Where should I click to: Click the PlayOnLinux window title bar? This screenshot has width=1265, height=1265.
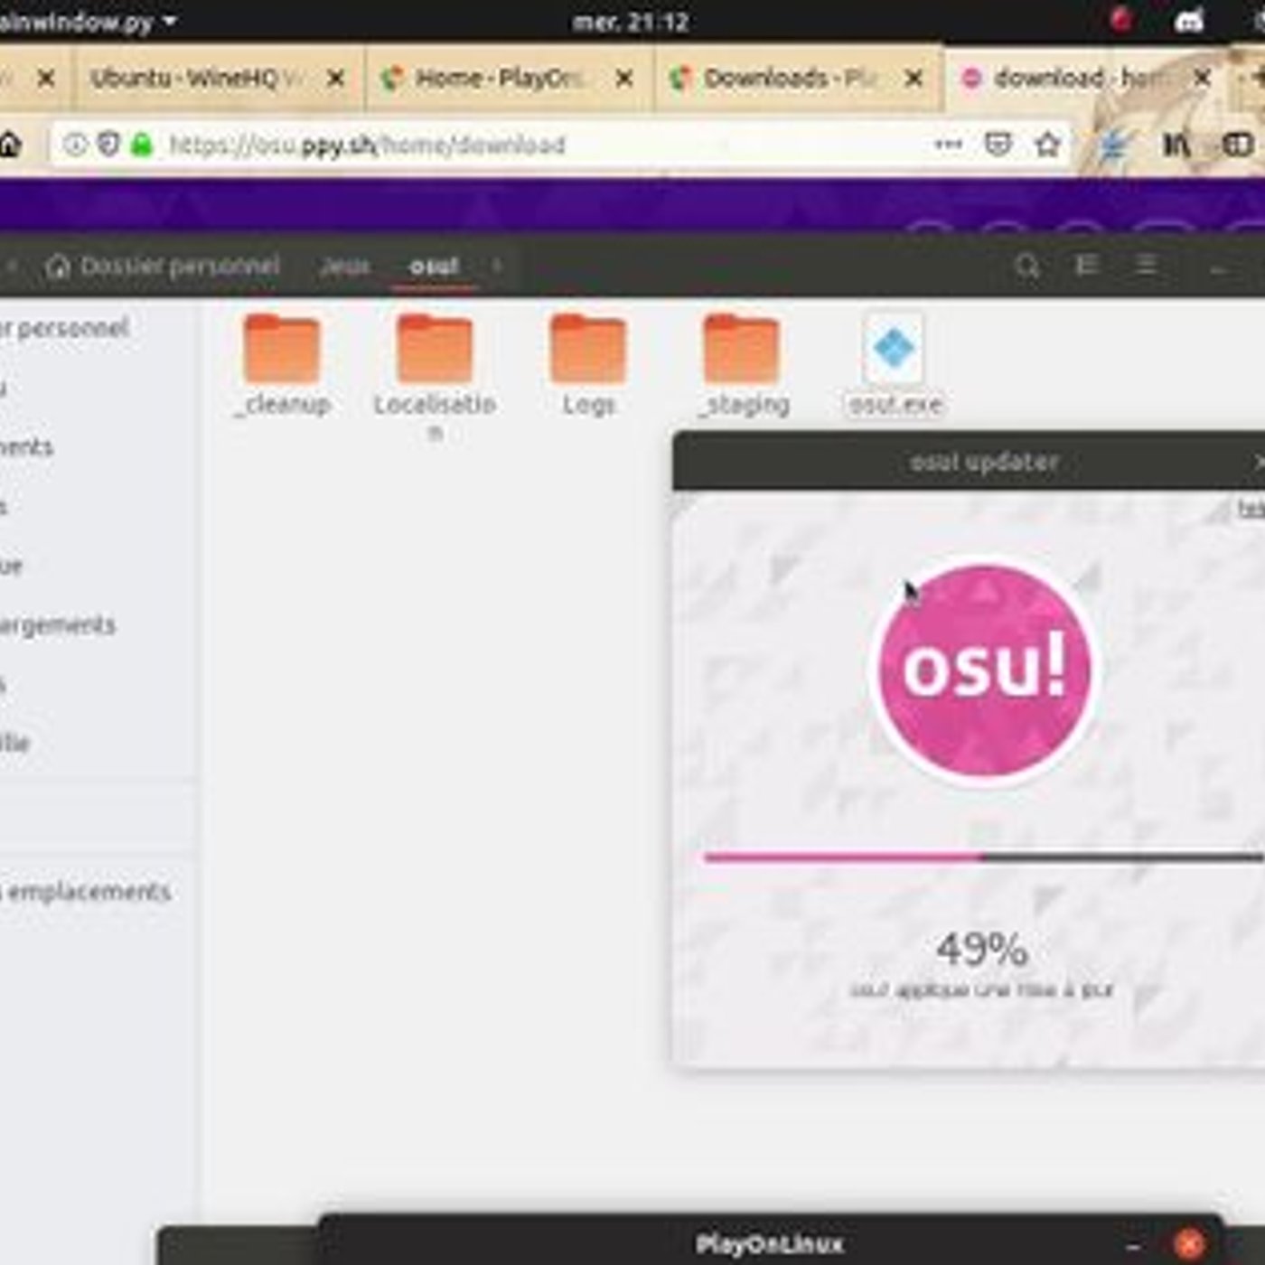coord(770,1243)
